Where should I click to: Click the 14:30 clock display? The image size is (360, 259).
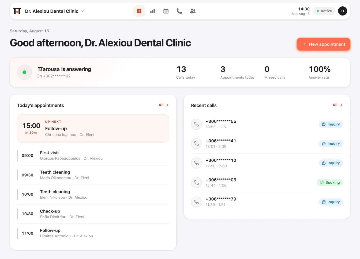pos(304,9)
